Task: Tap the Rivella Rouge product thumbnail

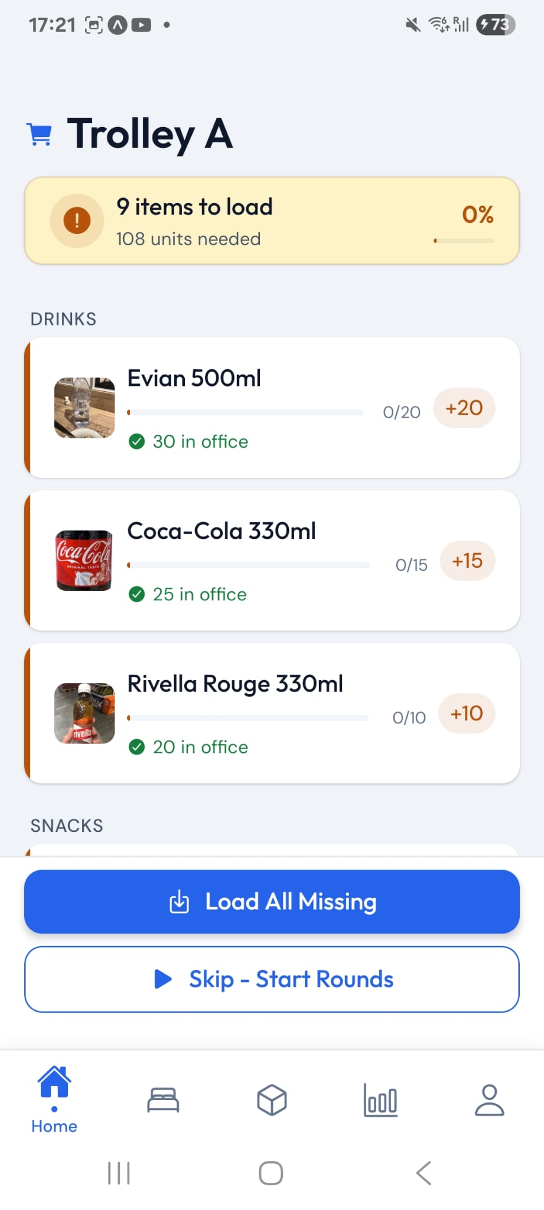Action: point(84,713)
